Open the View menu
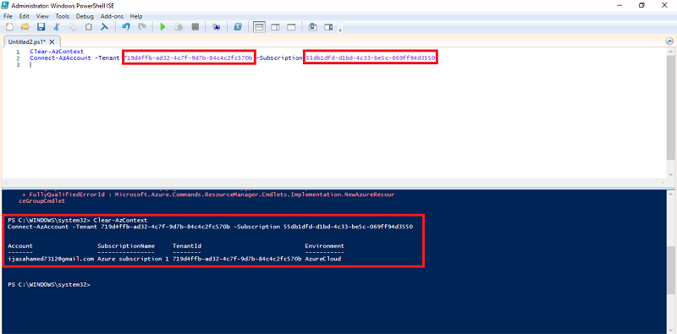This screenshot has height=334, width=677. coord(42,16)
